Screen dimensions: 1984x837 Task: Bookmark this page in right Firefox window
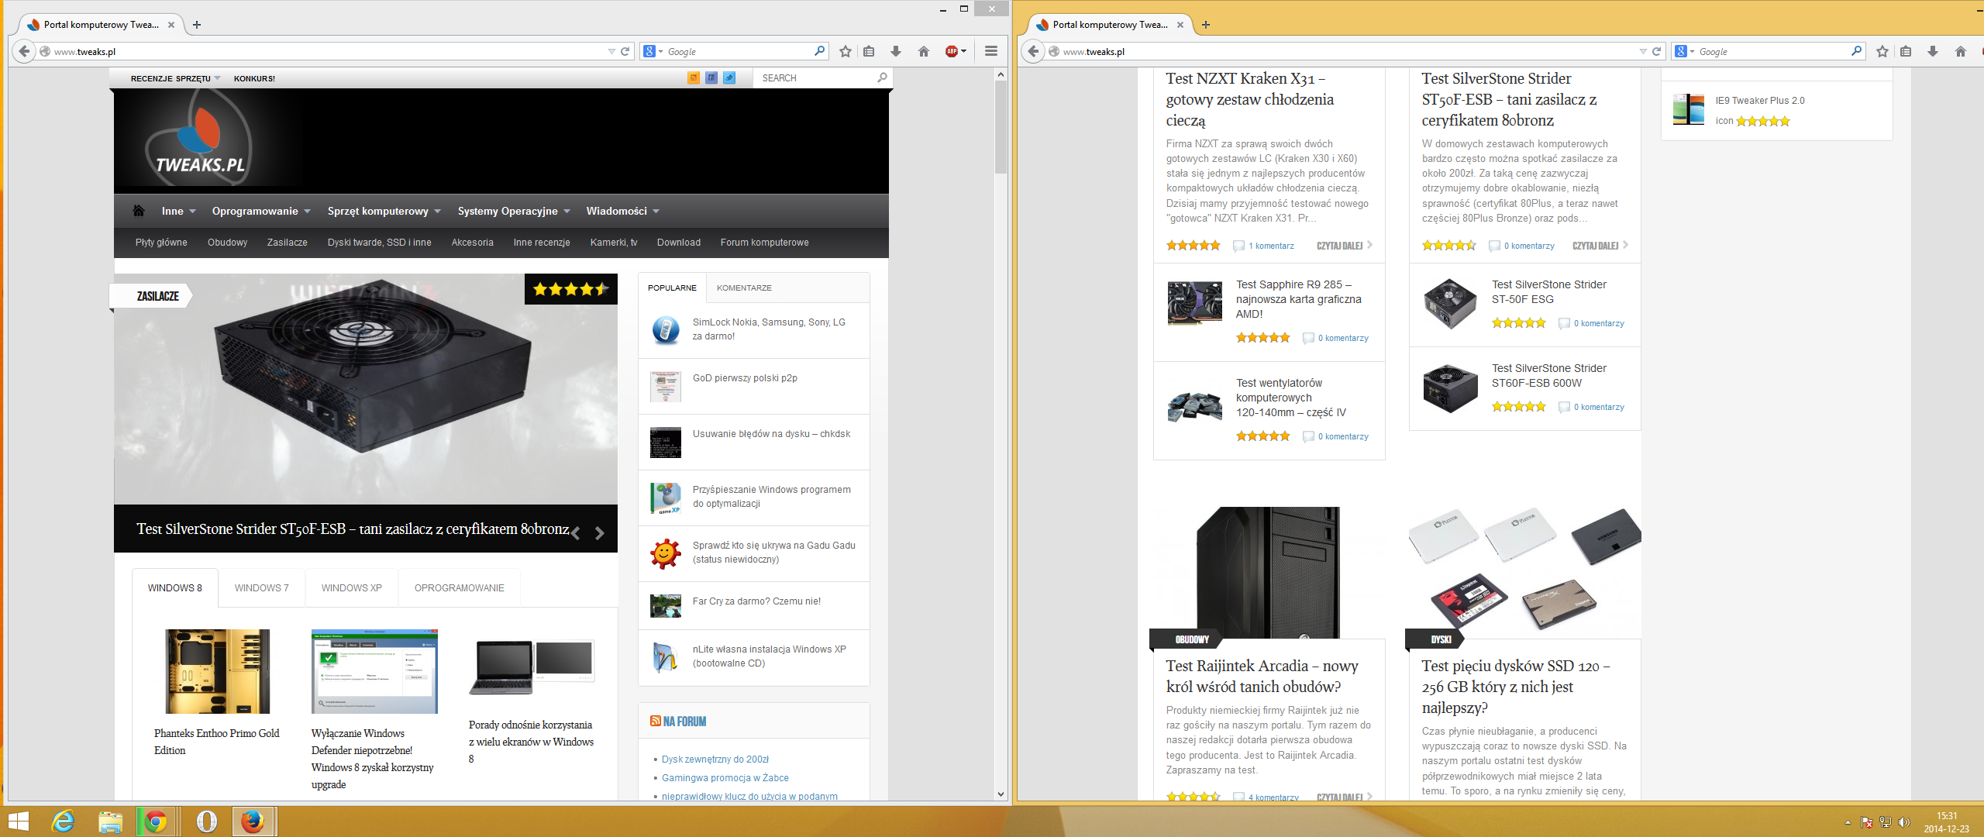point(1882,51)
